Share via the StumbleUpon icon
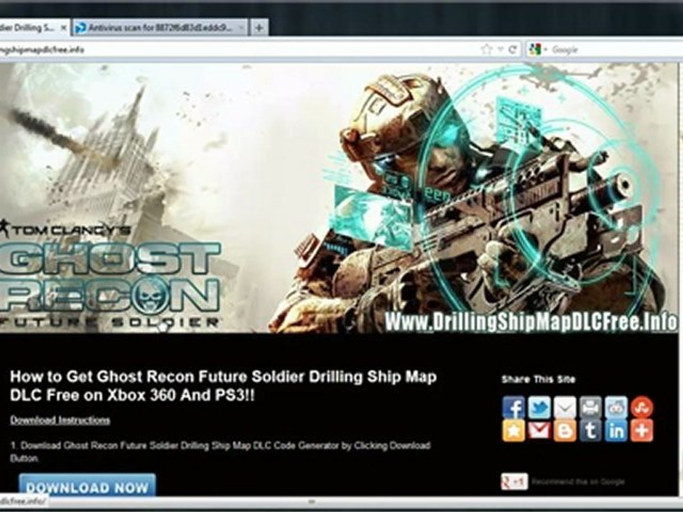The height and width of the screenshot is (512, 683). [x=642, y=407]
